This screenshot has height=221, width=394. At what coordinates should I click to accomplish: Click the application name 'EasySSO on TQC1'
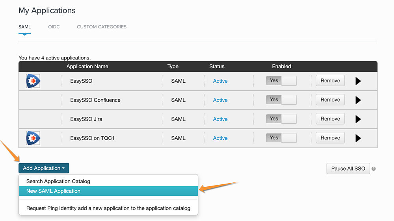pyautogui.click(x=92, y=138)
